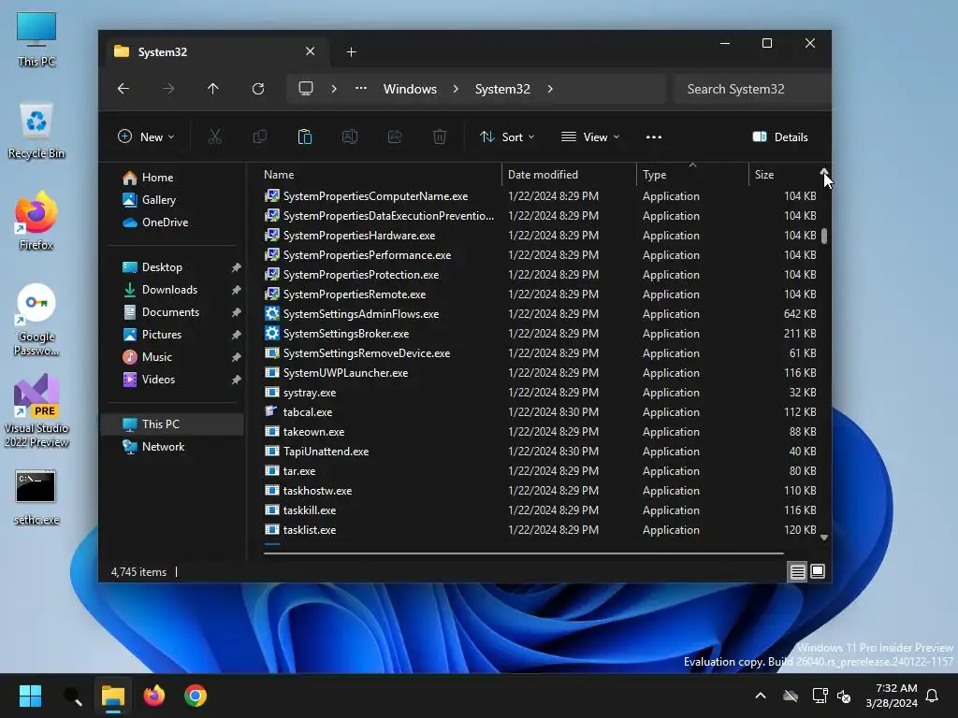
Task: Click the PC monitor icon in address bar
Action: pyautogui.click(x=306, y=89)
